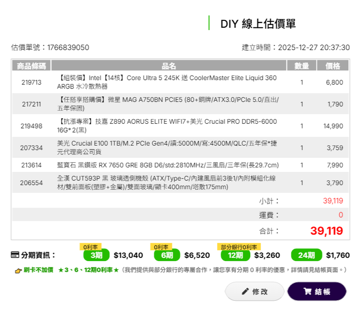Click the 商品條碼 column header
This screenshot has width=361, height=312.
[31, 66]
